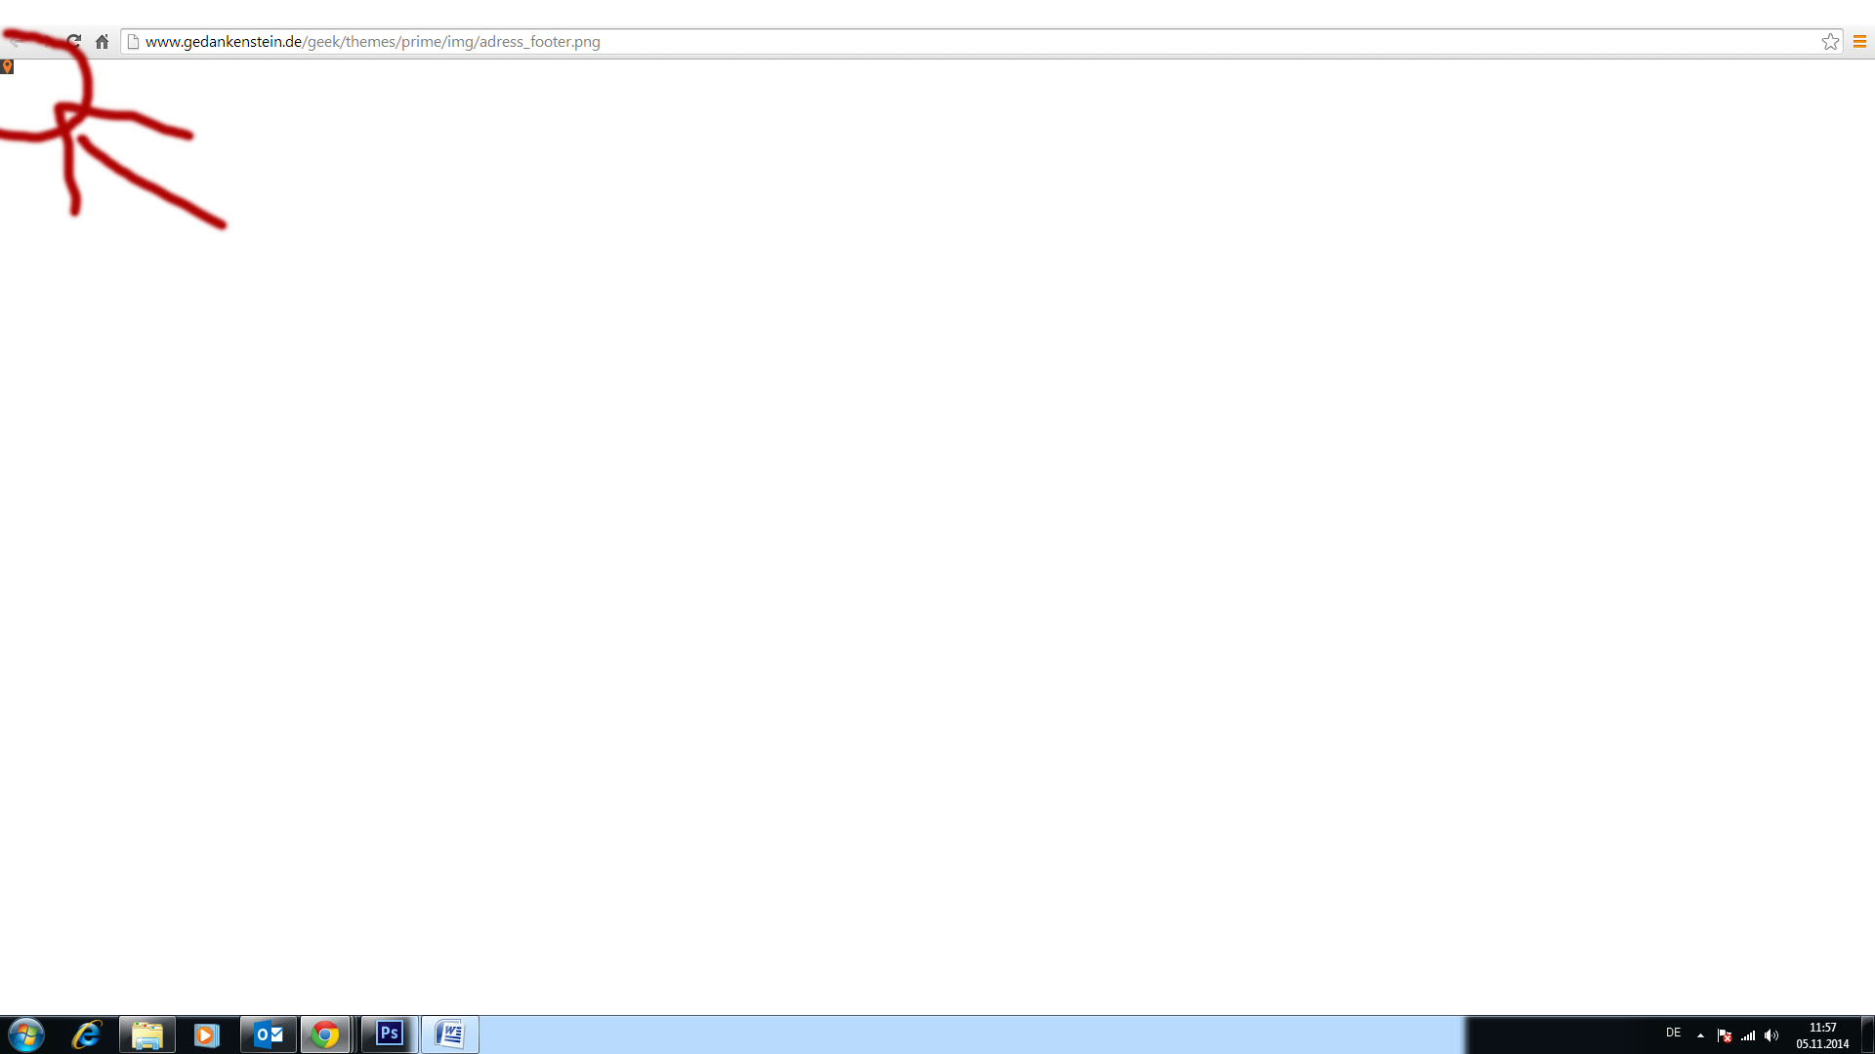Screen dimensions: 1875x1054
Task: Click the page document icon in address bar
Action: (134, 41)
